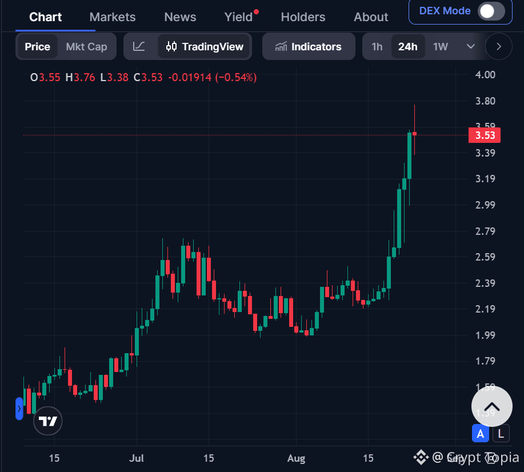Click the Jul date axis label
Image resolution: width=524 pixels, height=472 pixels.
pyautogui.click(x=137, y=458)
